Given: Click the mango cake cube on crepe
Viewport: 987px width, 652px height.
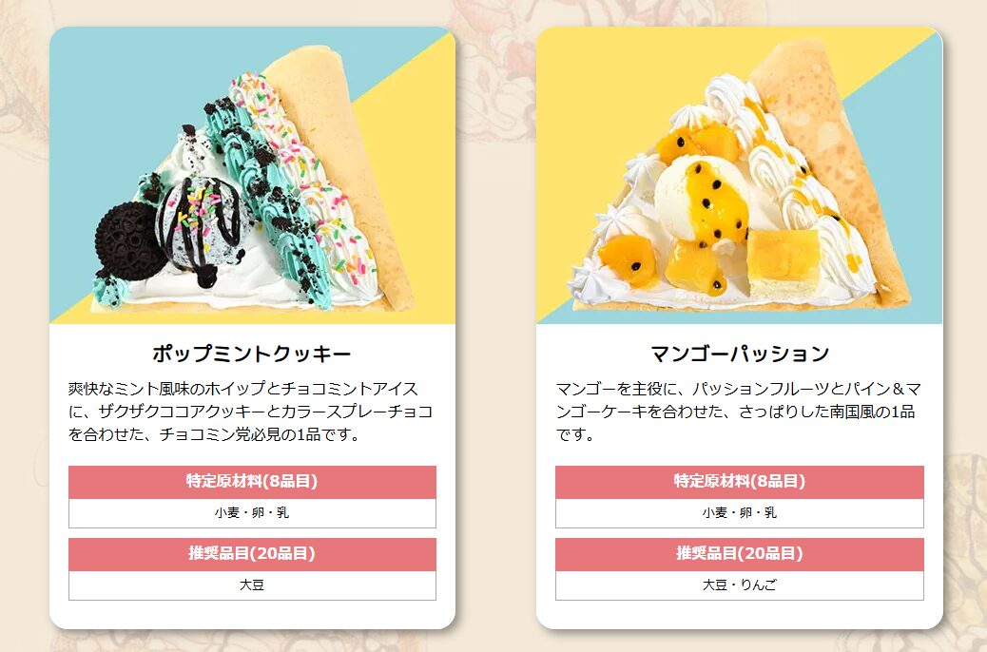Looking at the screenshot, I should click(x=784, y=261).
